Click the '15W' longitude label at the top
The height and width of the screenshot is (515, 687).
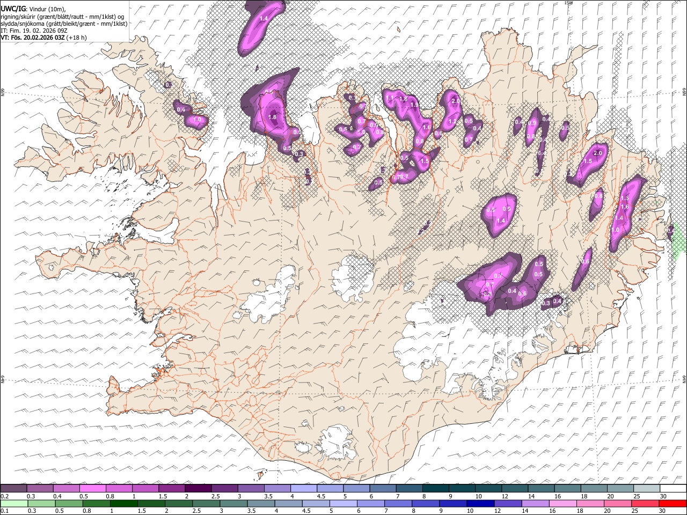click(568, 3)
